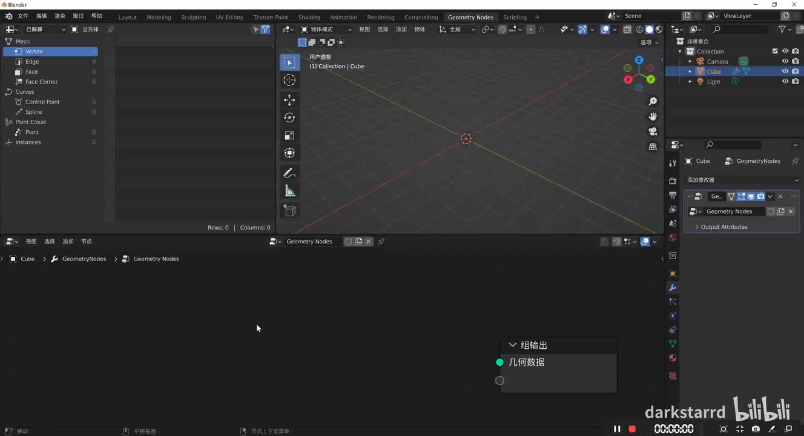Screen dimensions: 804x436
Task: Remove the Geometry Nodes modifier
Action: pyautogui.click(x=780, y=196)
